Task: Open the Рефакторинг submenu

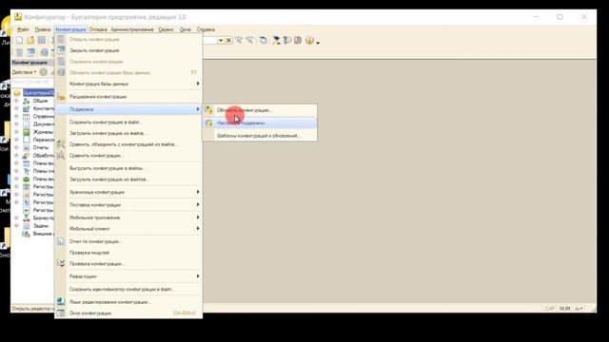Action: click(x=128, y=276)
